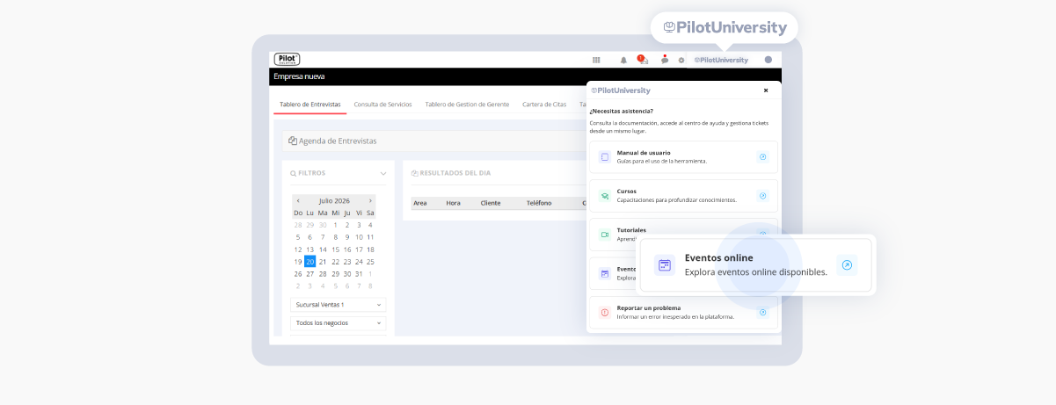Collapse the Filtros section chevron
This screenshot has width=1056, height=405.
coord(382,174)
